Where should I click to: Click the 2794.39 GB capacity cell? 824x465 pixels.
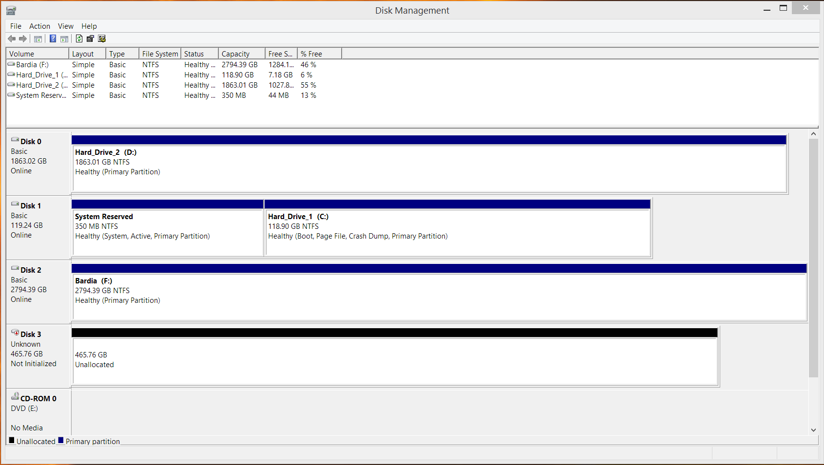[240, 64]
